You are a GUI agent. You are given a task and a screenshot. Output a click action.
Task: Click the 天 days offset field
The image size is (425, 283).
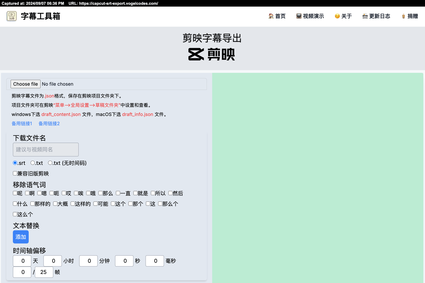(x=22, y=261)
